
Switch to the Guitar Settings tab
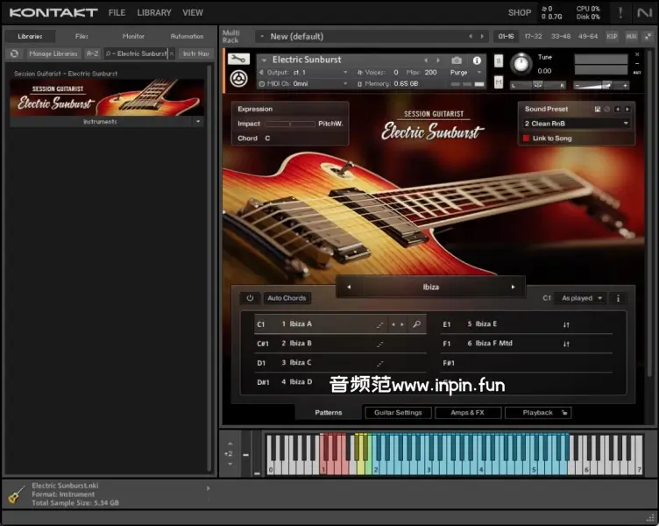[x=398, y=412]
